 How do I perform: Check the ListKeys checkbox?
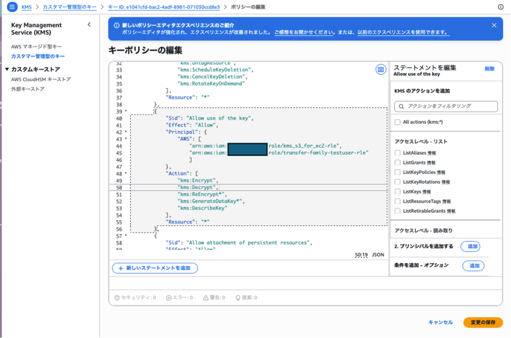[x=397, y=191]
